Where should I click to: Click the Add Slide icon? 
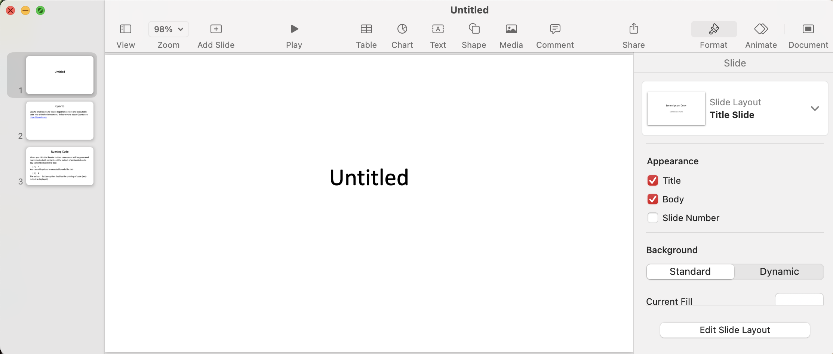pyautogui.click(x=216, y=29)
